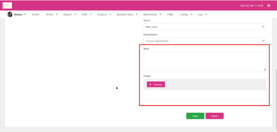
Task: Open the Store dropdown showing Main store
Action: (x=205, y=27)
